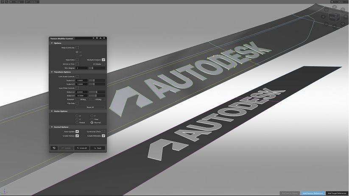The image size is (349, 196).
Task: Click the home view icon near ViewCube
Action: [326, 10]
